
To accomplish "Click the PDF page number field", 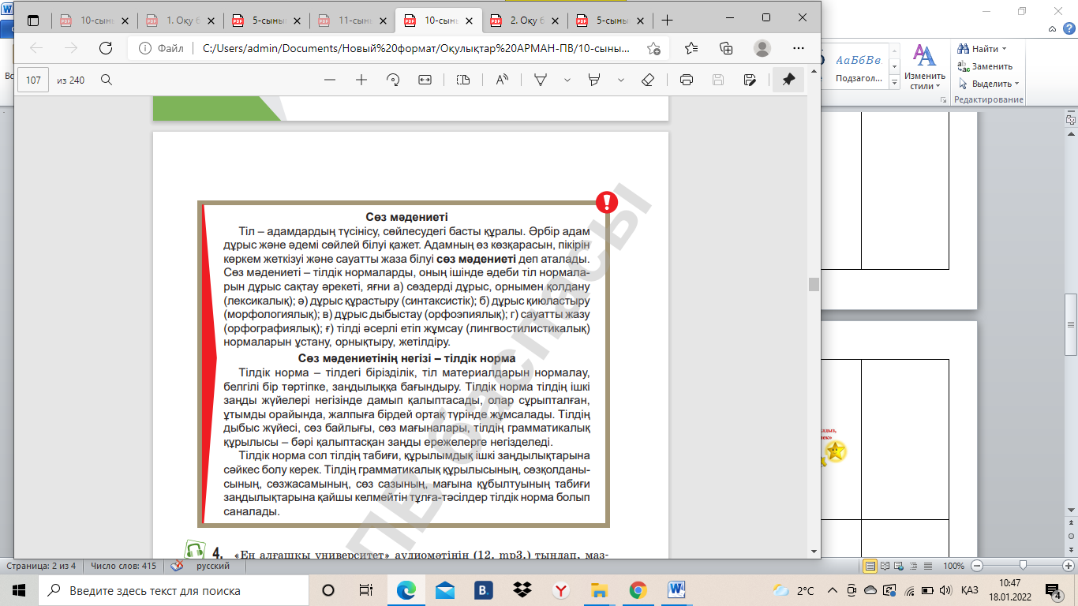I will point(33,80).
